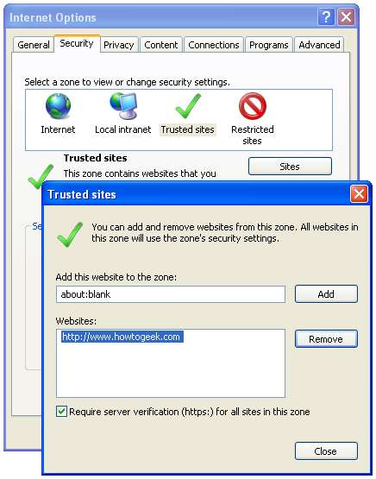
Task: Toggle Require server verification (https:) checkbox
Action: (x=61, y=412)
